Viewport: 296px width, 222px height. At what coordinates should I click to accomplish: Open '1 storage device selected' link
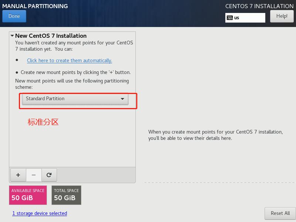(x=39, y=213)
